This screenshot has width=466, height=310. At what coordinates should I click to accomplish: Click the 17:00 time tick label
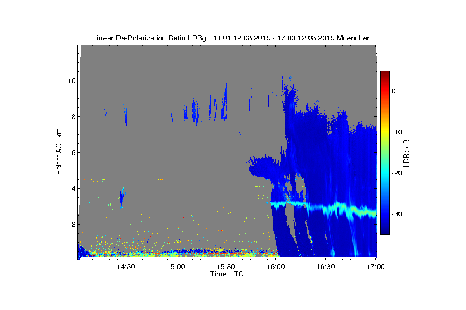376,267
